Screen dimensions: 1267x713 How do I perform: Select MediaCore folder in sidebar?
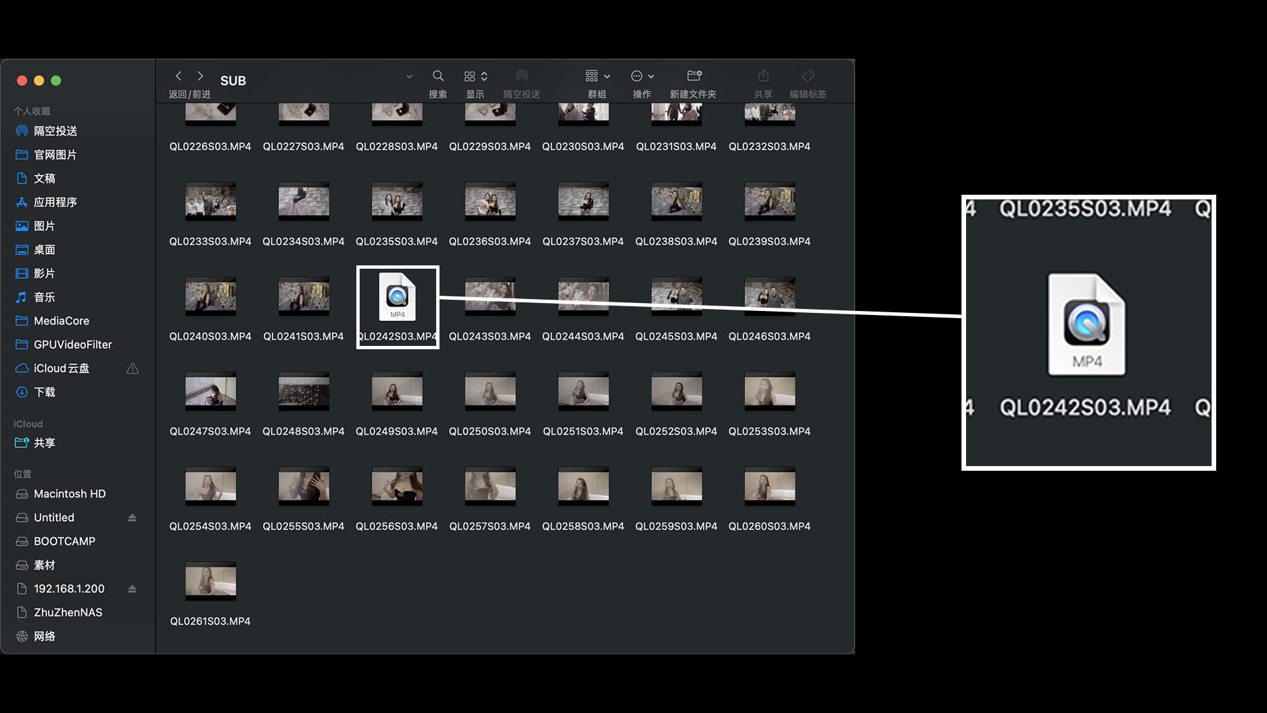[61, 321]
